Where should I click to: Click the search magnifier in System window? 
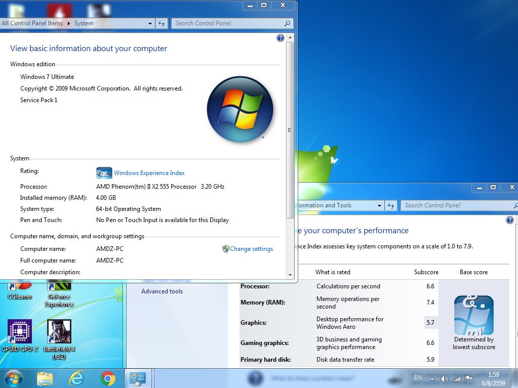tap(287, 23)
